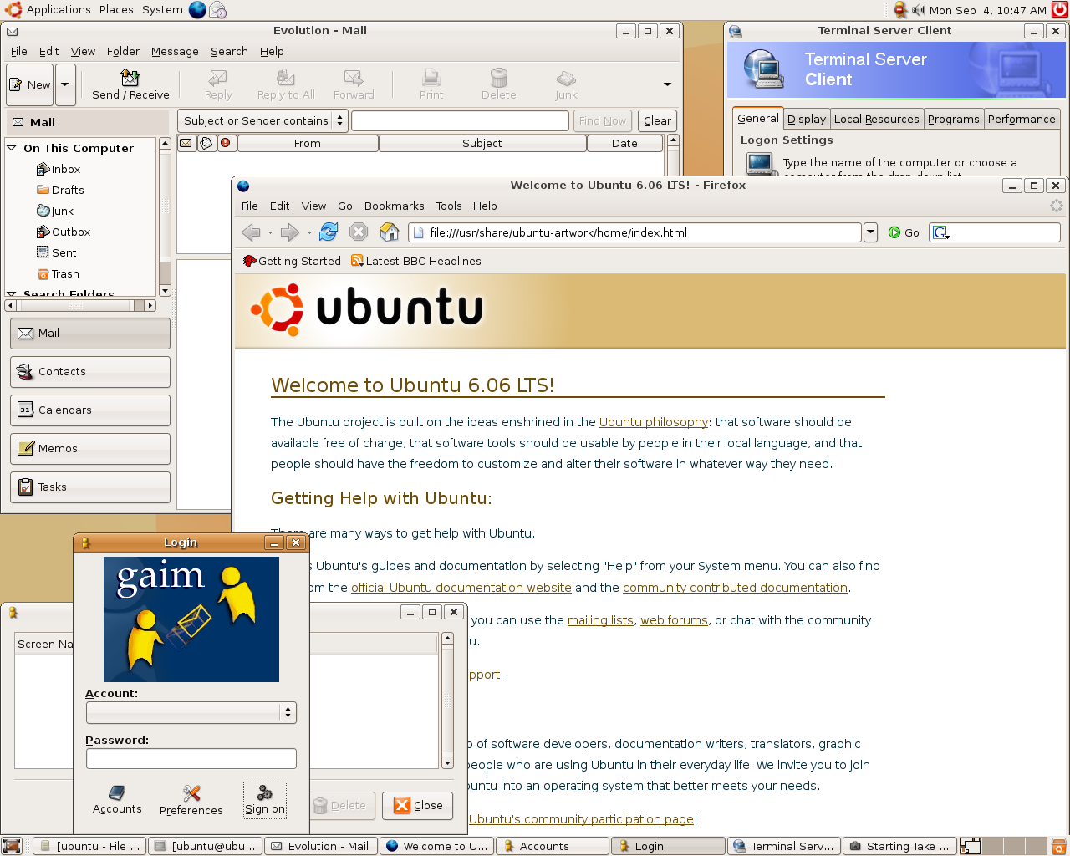Collapse the On This Computer folder tree
1070x856 pixels.
point(12,148)
